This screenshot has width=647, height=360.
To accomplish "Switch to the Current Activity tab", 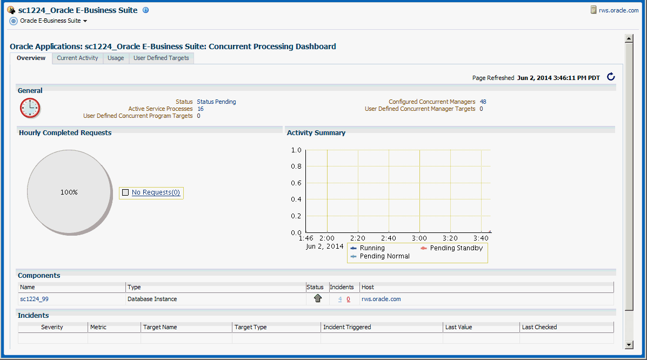I will pos(78,58).
